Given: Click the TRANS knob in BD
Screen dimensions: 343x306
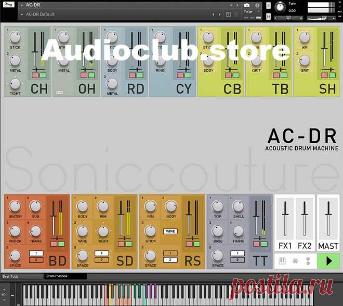Looking at the screenshot, I should point(35,231).
